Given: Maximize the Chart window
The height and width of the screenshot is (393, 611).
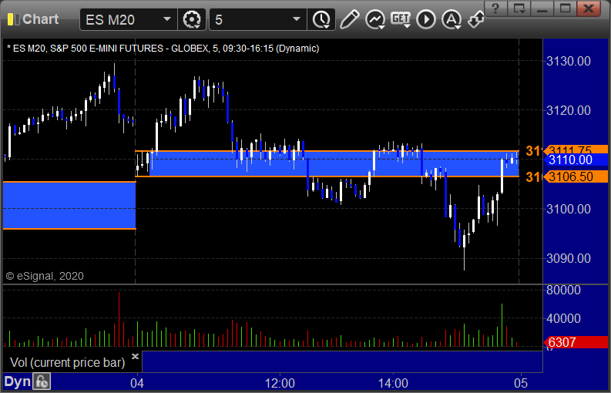Looking at the screenshot, I should (566, 8).
